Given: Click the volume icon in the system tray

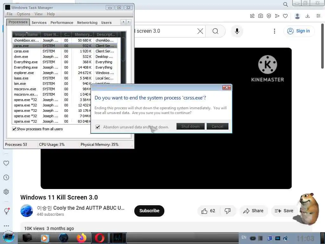Looking at the screenshot, I should click(285, 238).
